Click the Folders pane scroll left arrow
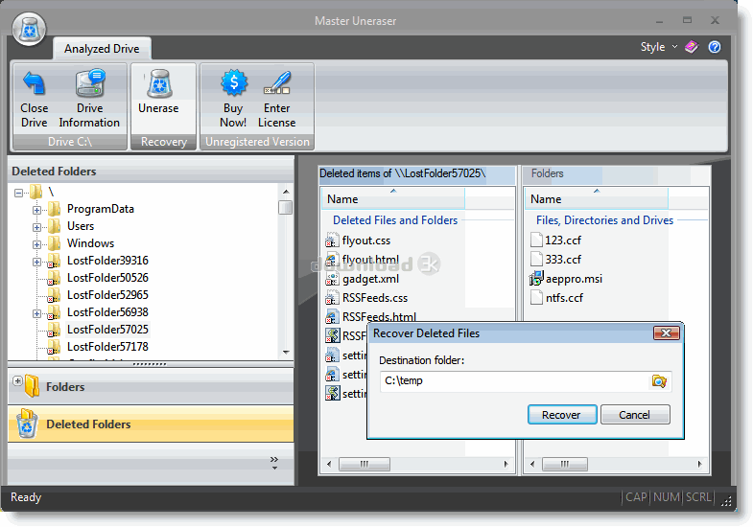753x527 pixels. pos(532,464)
